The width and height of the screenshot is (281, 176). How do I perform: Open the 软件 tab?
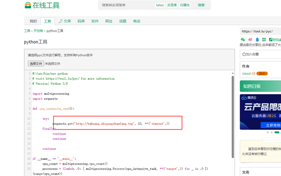point(95,21)
